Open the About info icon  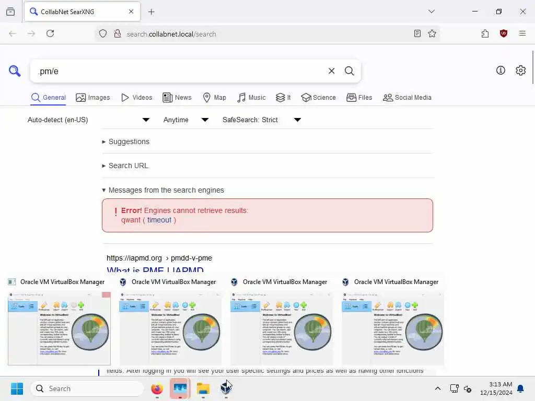click(x=501, y=70)
